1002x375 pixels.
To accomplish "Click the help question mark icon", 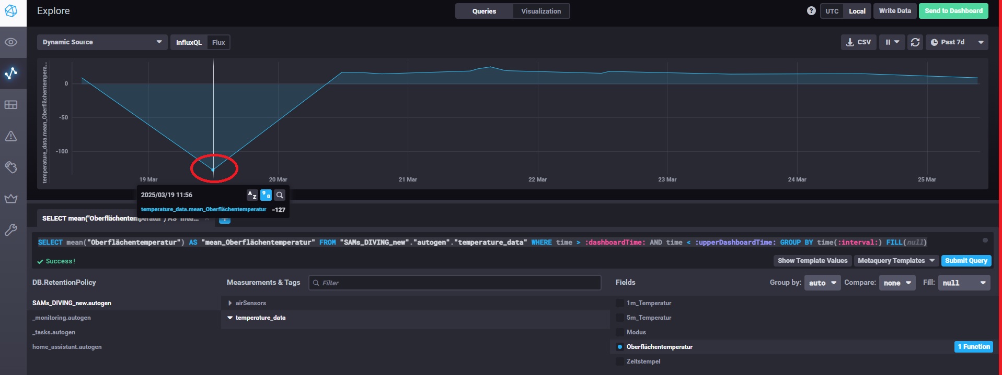I will pyautogui.click(x=811, y=11).
